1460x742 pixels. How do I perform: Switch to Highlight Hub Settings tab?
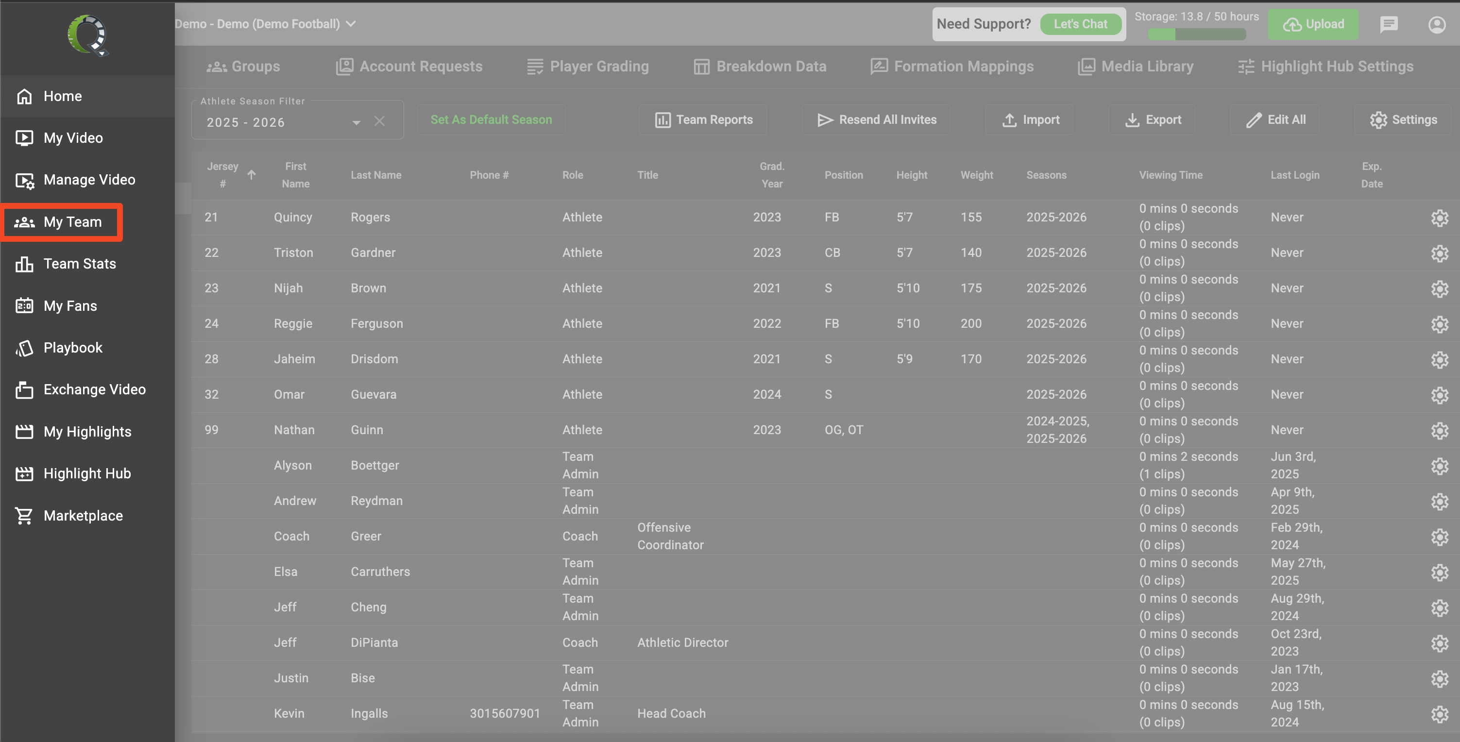(x=1325, y=67)
